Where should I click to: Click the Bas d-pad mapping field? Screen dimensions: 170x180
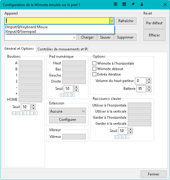click(74, 69)
